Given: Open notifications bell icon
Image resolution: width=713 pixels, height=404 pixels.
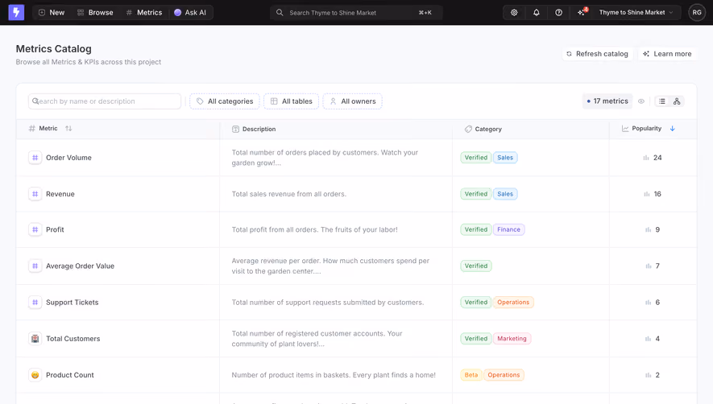Looking at the screenshot, I should coord(536,12).
